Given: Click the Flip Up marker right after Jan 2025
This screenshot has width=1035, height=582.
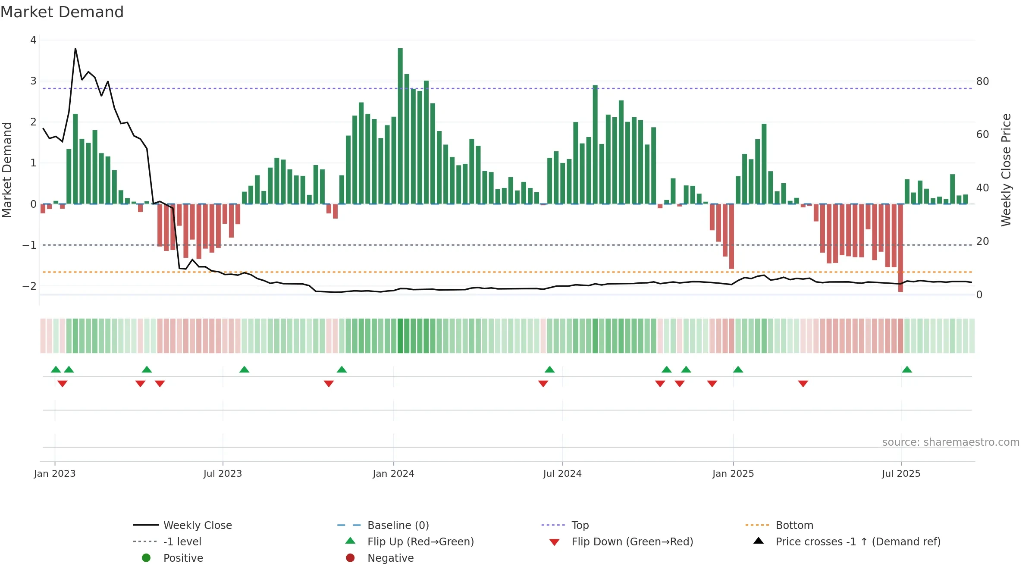Looking at the screenshot, I should pyautogui.click(x=738, y=369).
